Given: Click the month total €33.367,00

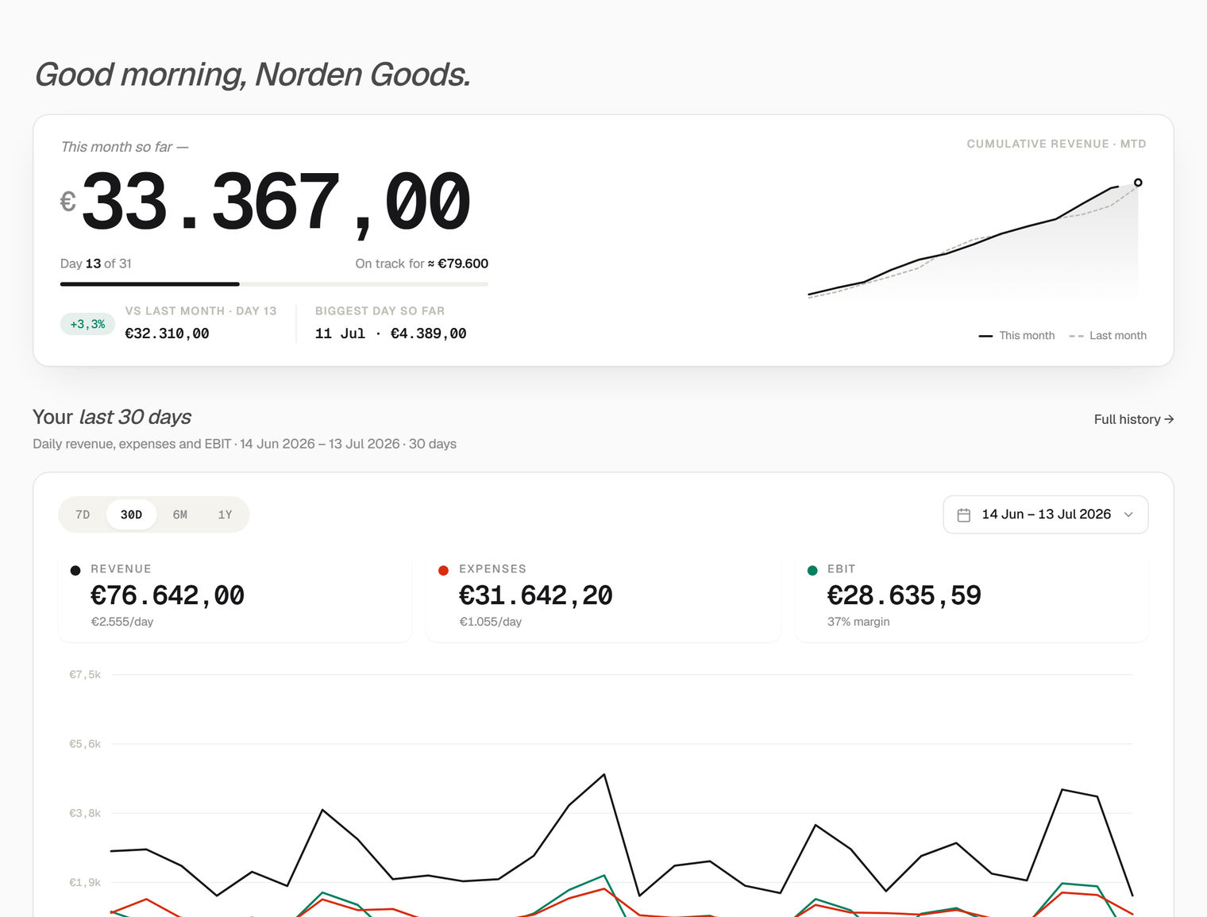Looking at the screenshot, I should click(x=265, y=202).
